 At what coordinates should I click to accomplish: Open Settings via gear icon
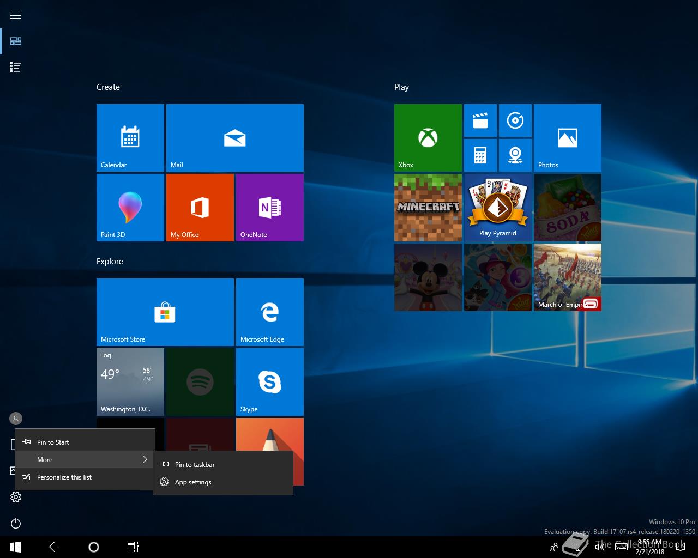coord(16,497)
